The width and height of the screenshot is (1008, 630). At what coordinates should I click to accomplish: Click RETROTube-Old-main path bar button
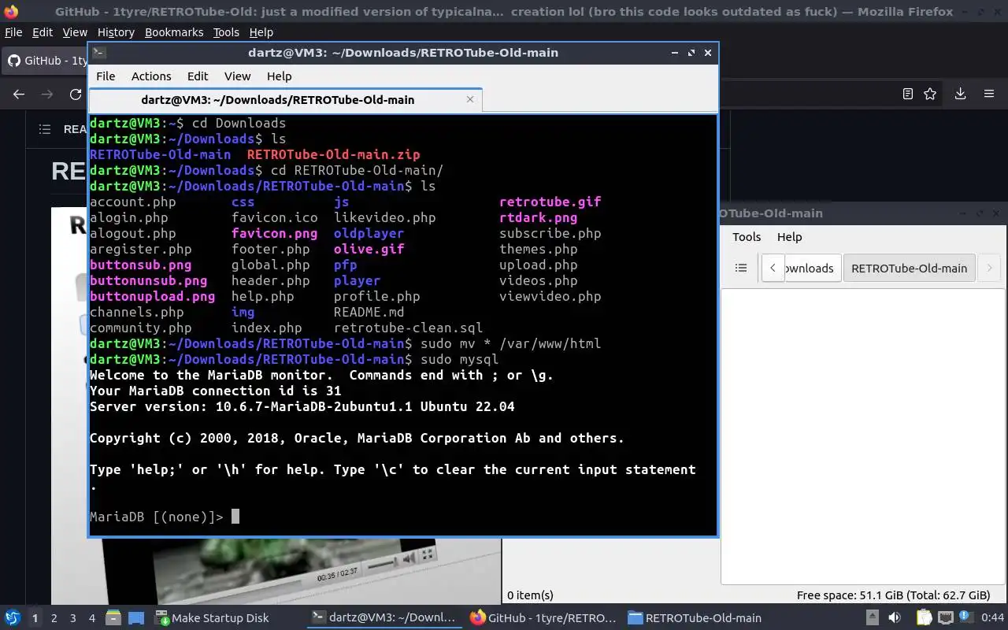click(909, 268)
